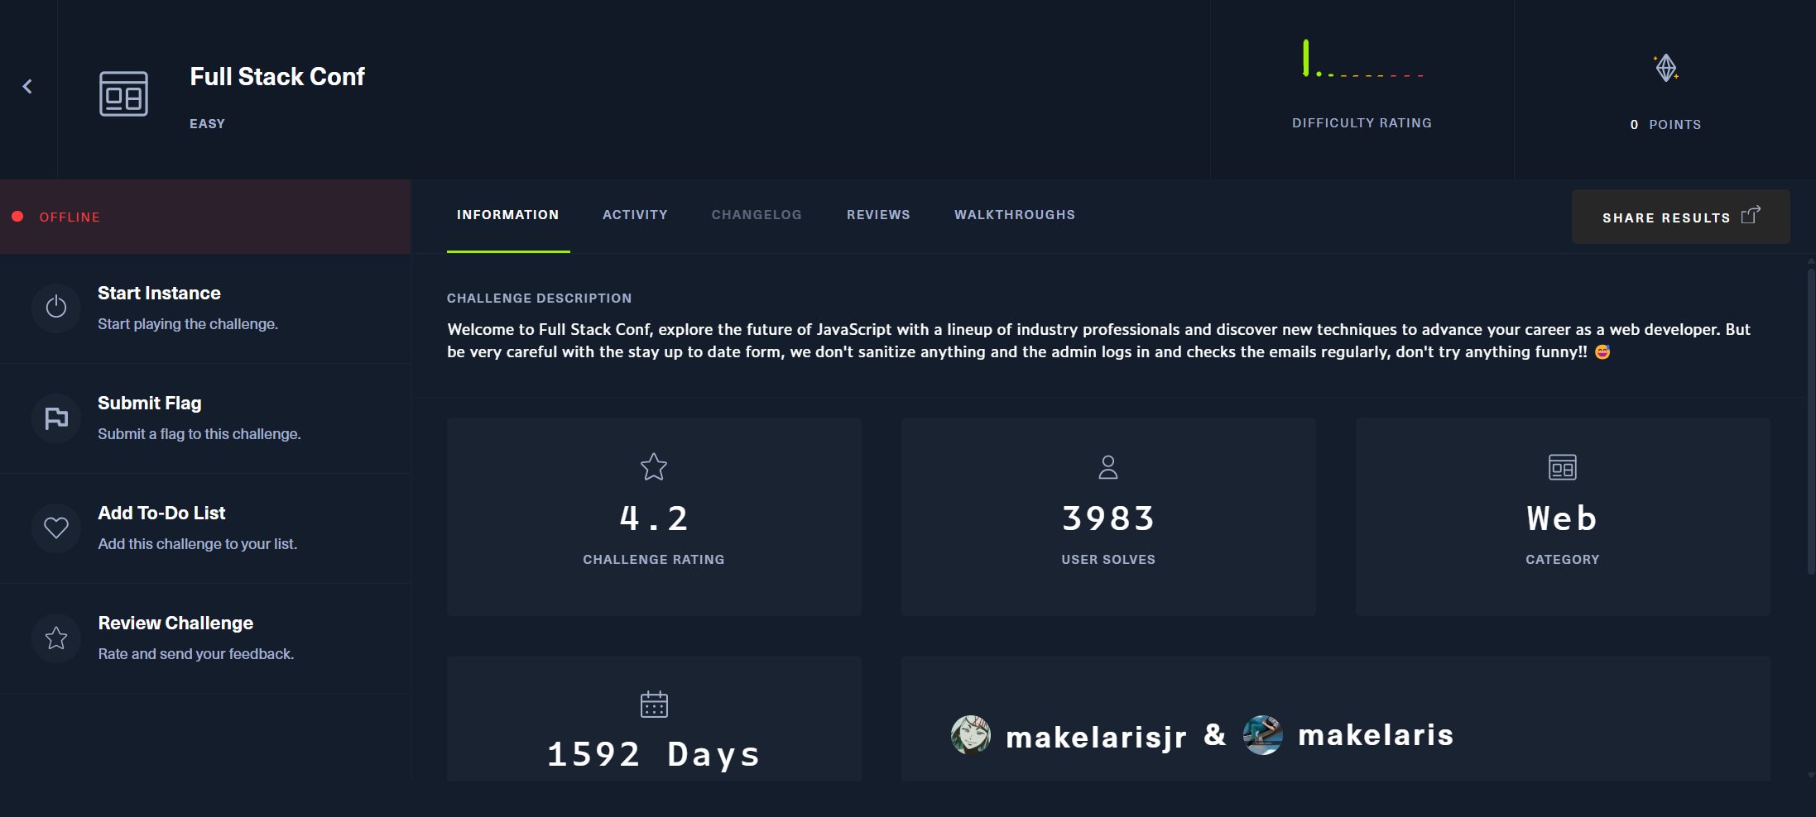
Task: Click the Web category value
Action: 1562,518
